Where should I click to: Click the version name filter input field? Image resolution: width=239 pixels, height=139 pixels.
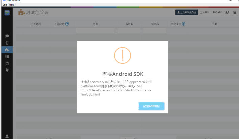pos(155,31)
